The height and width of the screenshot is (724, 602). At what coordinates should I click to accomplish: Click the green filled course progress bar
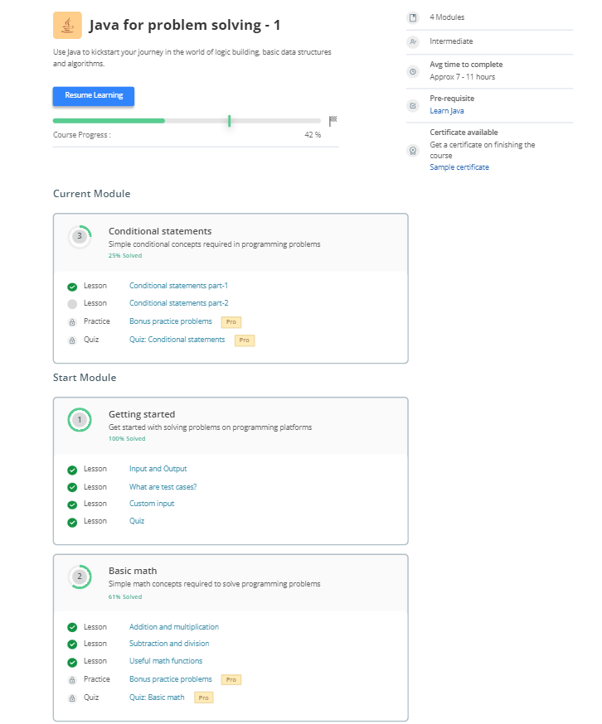coord(109,121)
